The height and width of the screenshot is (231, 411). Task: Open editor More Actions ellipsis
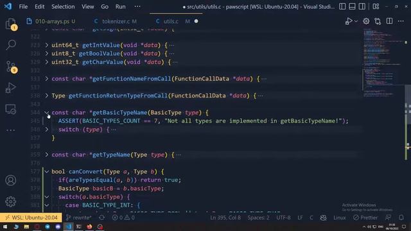coord(401,21)
